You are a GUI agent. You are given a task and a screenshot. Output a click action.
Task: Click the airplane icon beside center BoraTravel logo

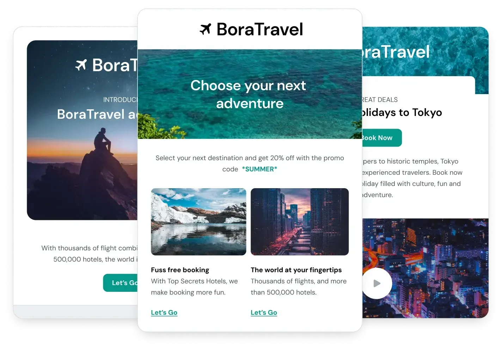(205, 29)
